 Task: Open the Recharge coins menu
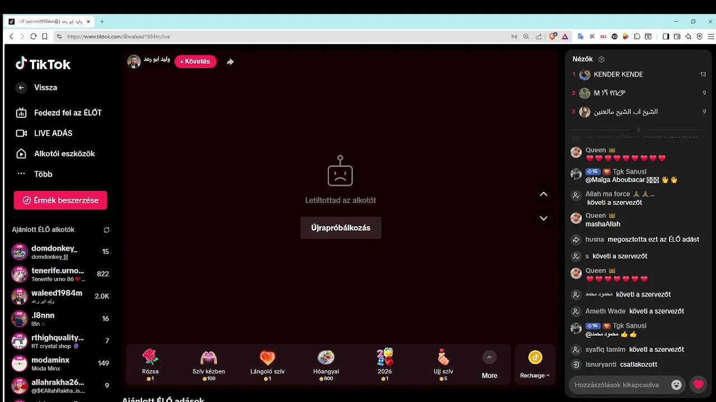tap(535, 365)
